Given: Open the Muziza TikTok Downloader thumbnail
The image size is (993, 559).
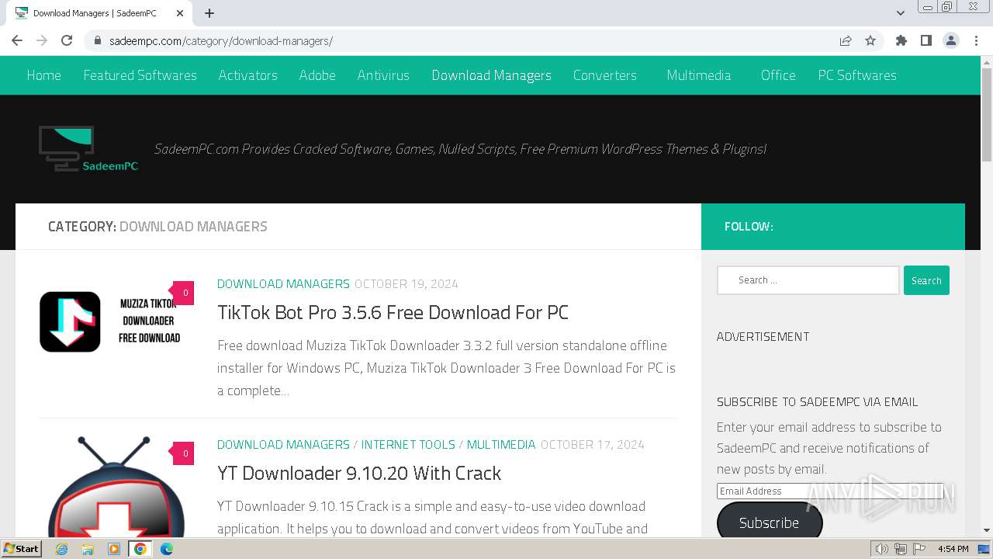Looking at the screenshot, I should tap(116, 321).
